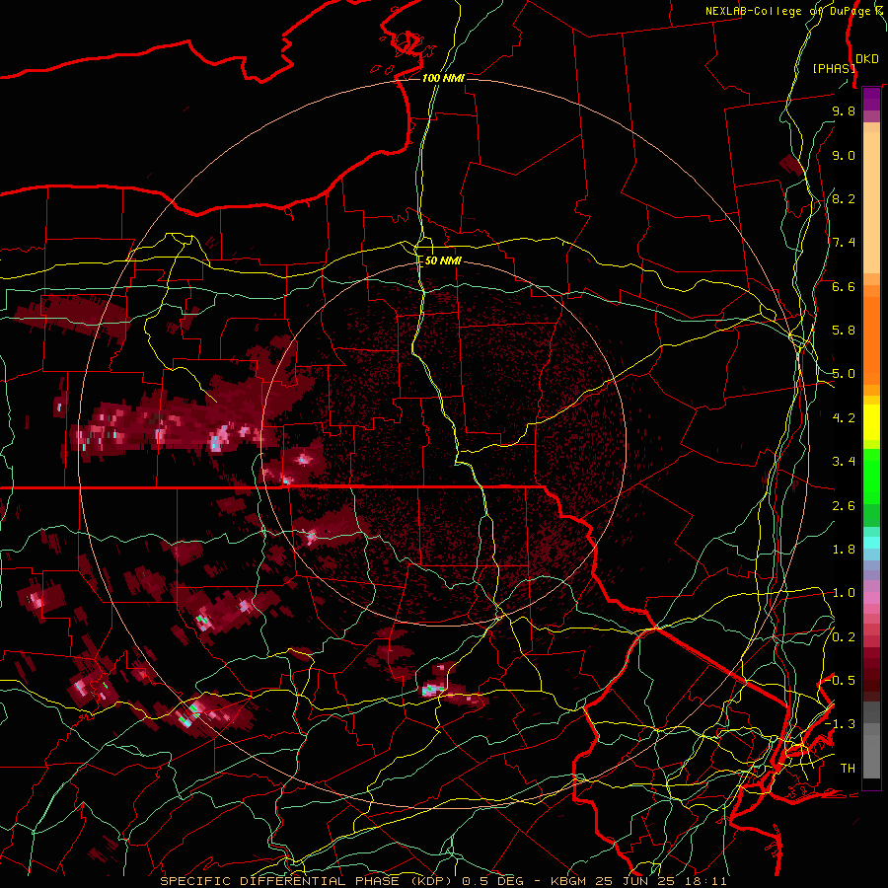Pick the purple segment at the top of the color scale

(x=871, y=99)
